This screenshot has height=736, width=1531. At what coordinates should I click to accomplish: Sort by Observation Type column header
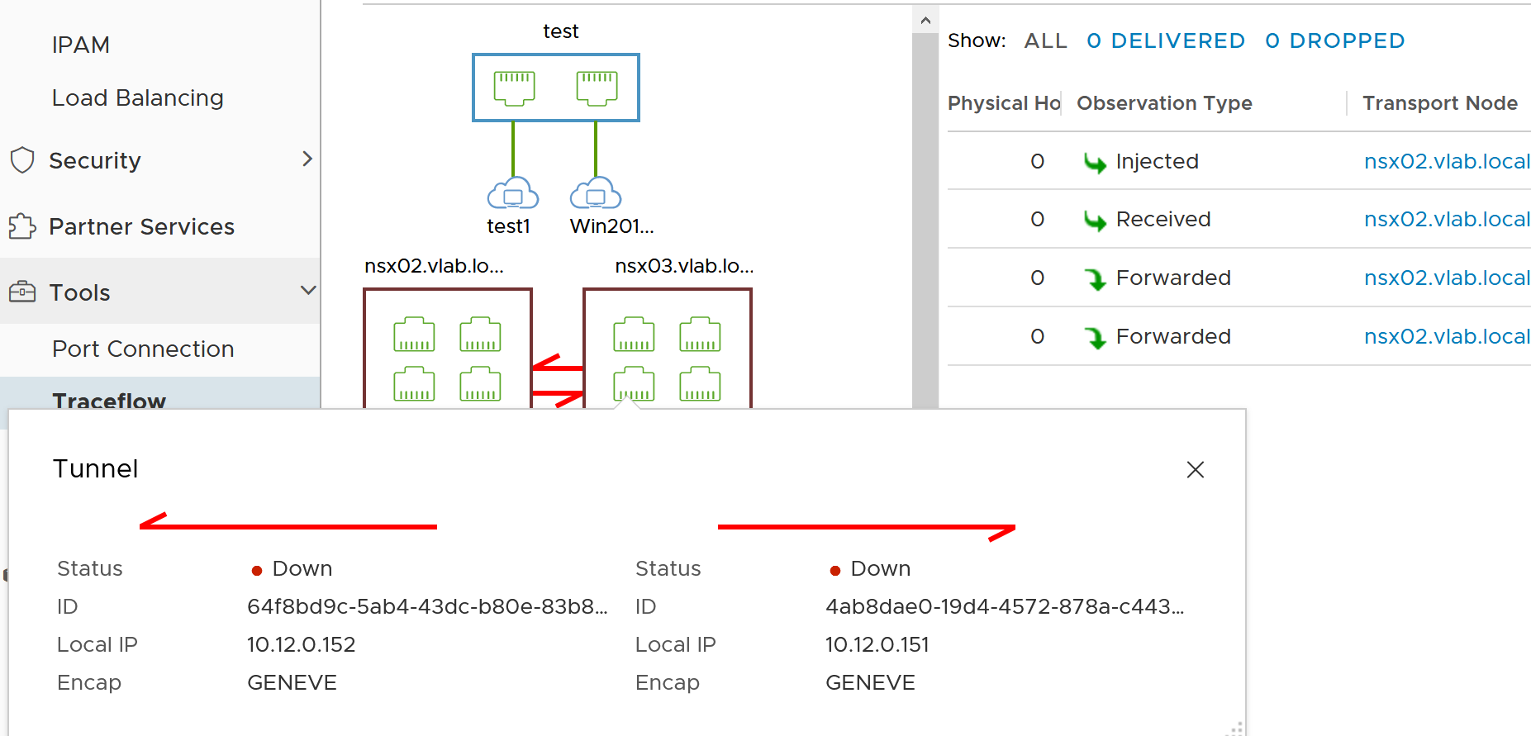point(1164,103)
